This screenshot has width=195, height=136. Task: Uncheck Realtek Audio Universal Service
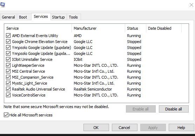point(8,89)
